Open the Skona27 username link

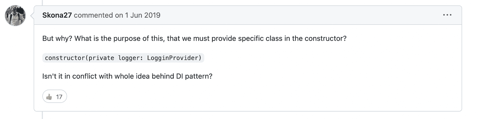[x=57, y=15]
